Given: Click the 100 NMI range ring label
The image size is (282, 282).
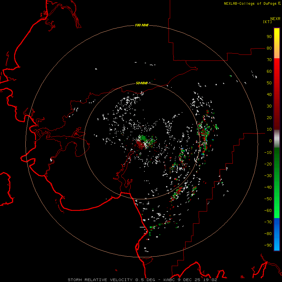Looking at the screenshot, I should pos(142,25).
